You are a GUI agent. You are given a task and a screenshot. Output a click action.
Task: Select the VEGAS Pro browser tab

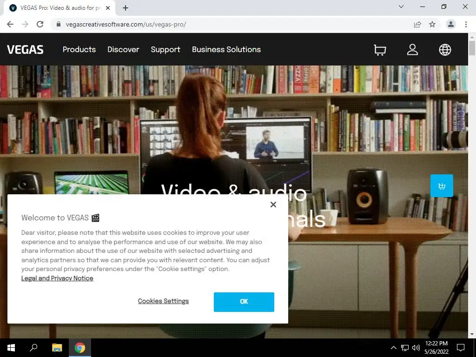(x=59, y=8)
